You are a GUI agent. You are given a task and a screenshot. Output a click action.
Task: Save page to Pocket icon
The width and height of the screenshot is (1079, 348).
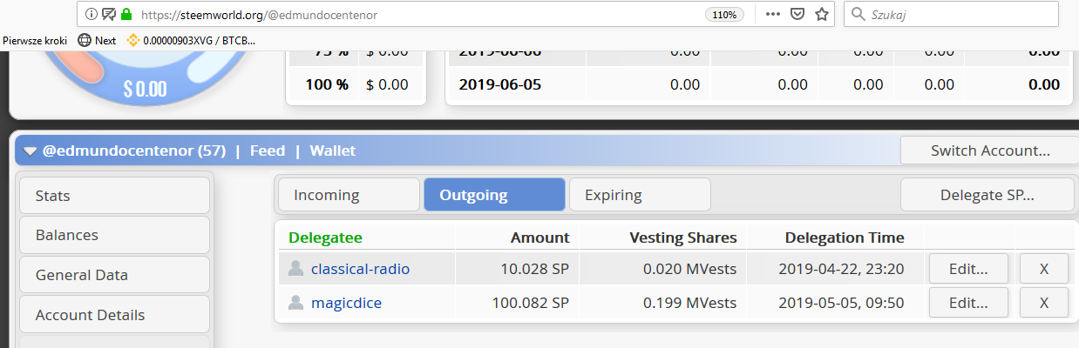(797, 15)
